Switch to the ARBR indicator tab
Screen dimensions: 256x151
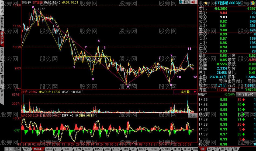(166, 149)
